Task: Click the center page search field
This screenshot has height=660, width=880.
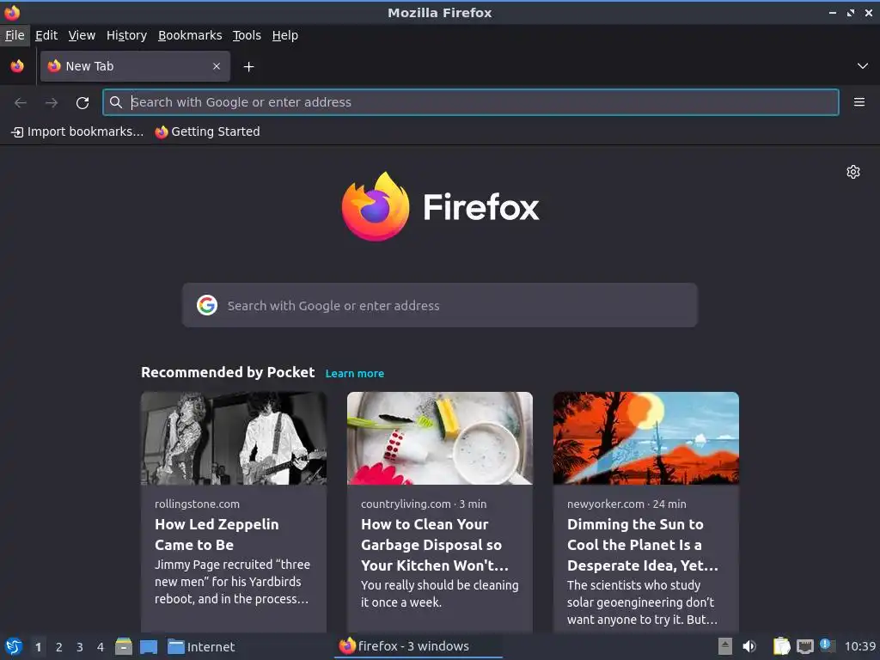Action: coord(439,305)
